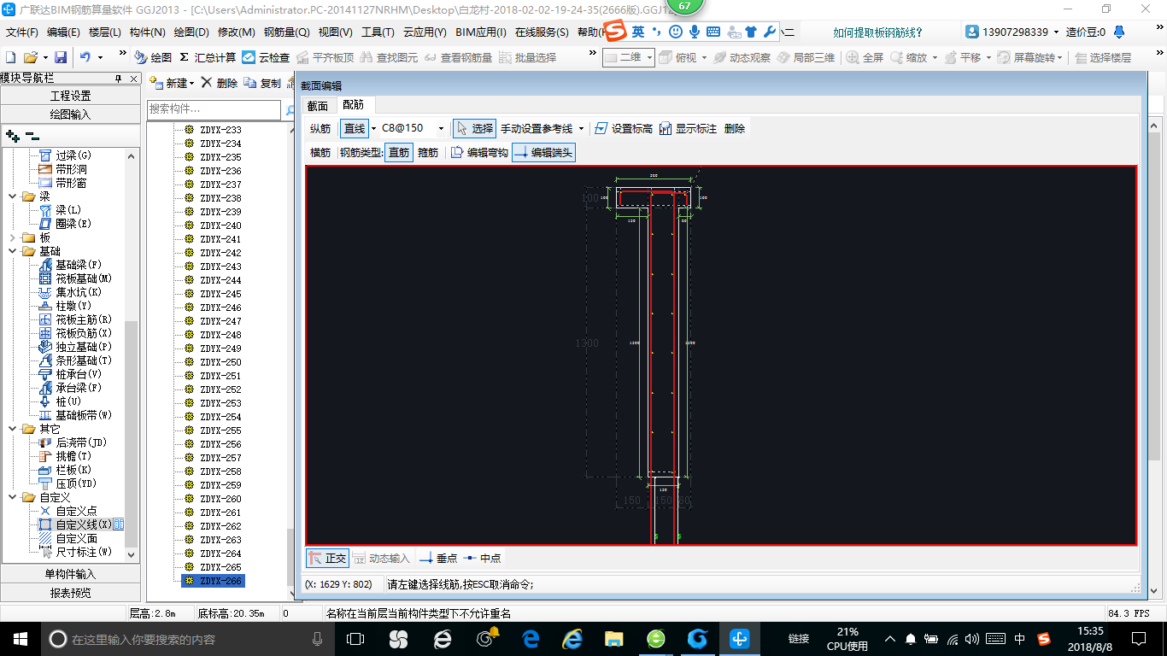Open 手动设置参考线 dropdown arrow
Screen dimensions: 1167x656
point(581,128)
